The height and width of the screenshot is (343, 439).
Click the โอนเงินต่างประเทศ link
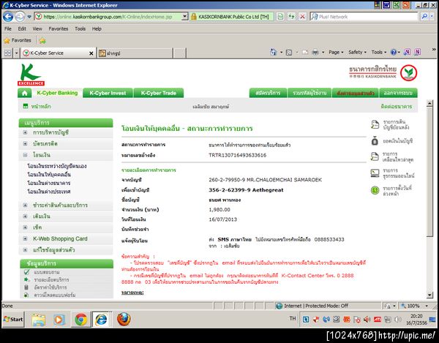click(x=49, y=192)
